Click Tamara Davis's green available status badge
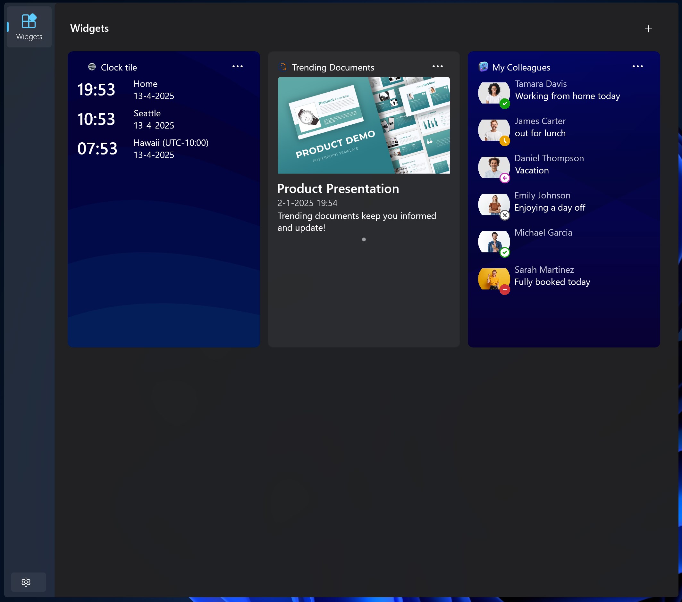This screenshot has height=602, width=682. (504, 104)
